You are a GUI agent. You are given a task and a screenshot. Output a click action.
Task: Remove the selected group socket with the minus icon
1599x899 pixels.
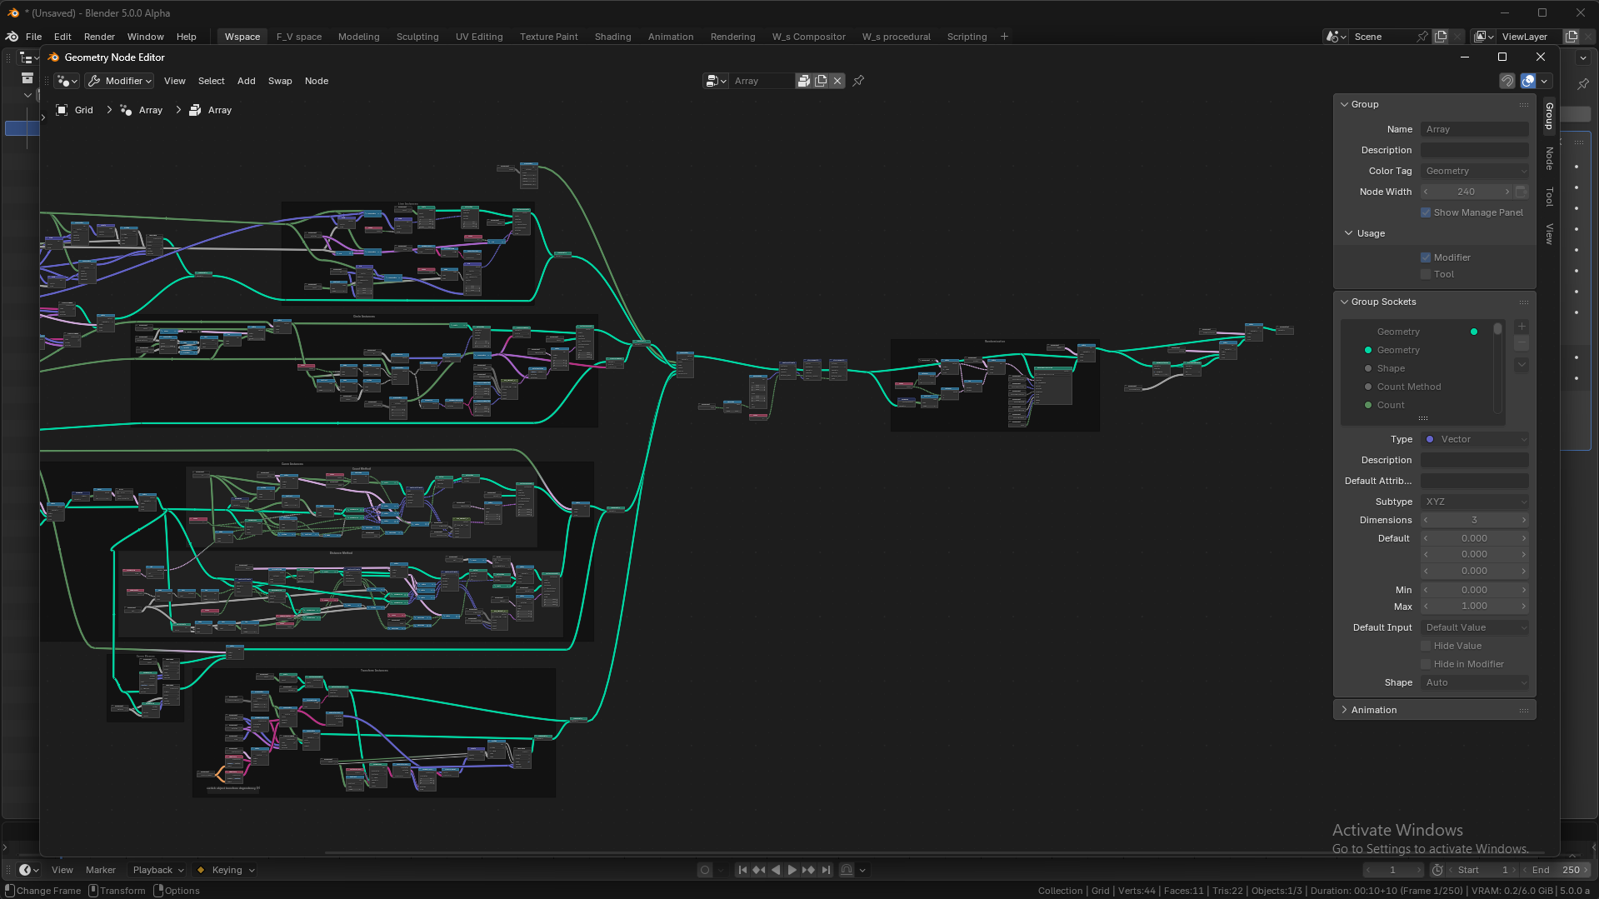tap(1522, 343)
